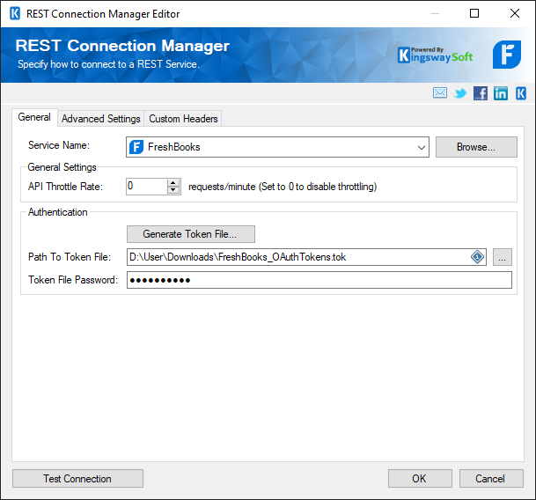Screen dimensions: 536x500
Task: Click the Path To Token File field
Action: click(306, 257)
